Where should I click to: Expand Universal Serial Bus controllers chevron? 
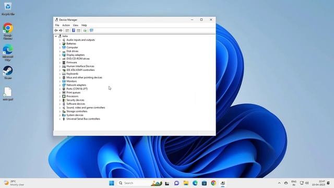60,119
